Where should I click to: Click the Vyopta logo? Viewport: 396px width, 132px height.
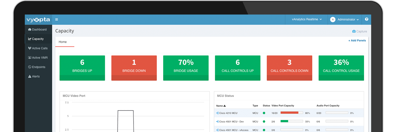click(x=38, y=20)
